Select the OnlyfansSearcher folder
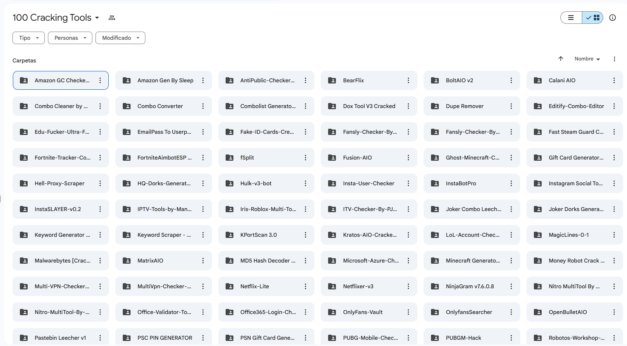This screenshot has width=627, height=346. coord(472,312)
